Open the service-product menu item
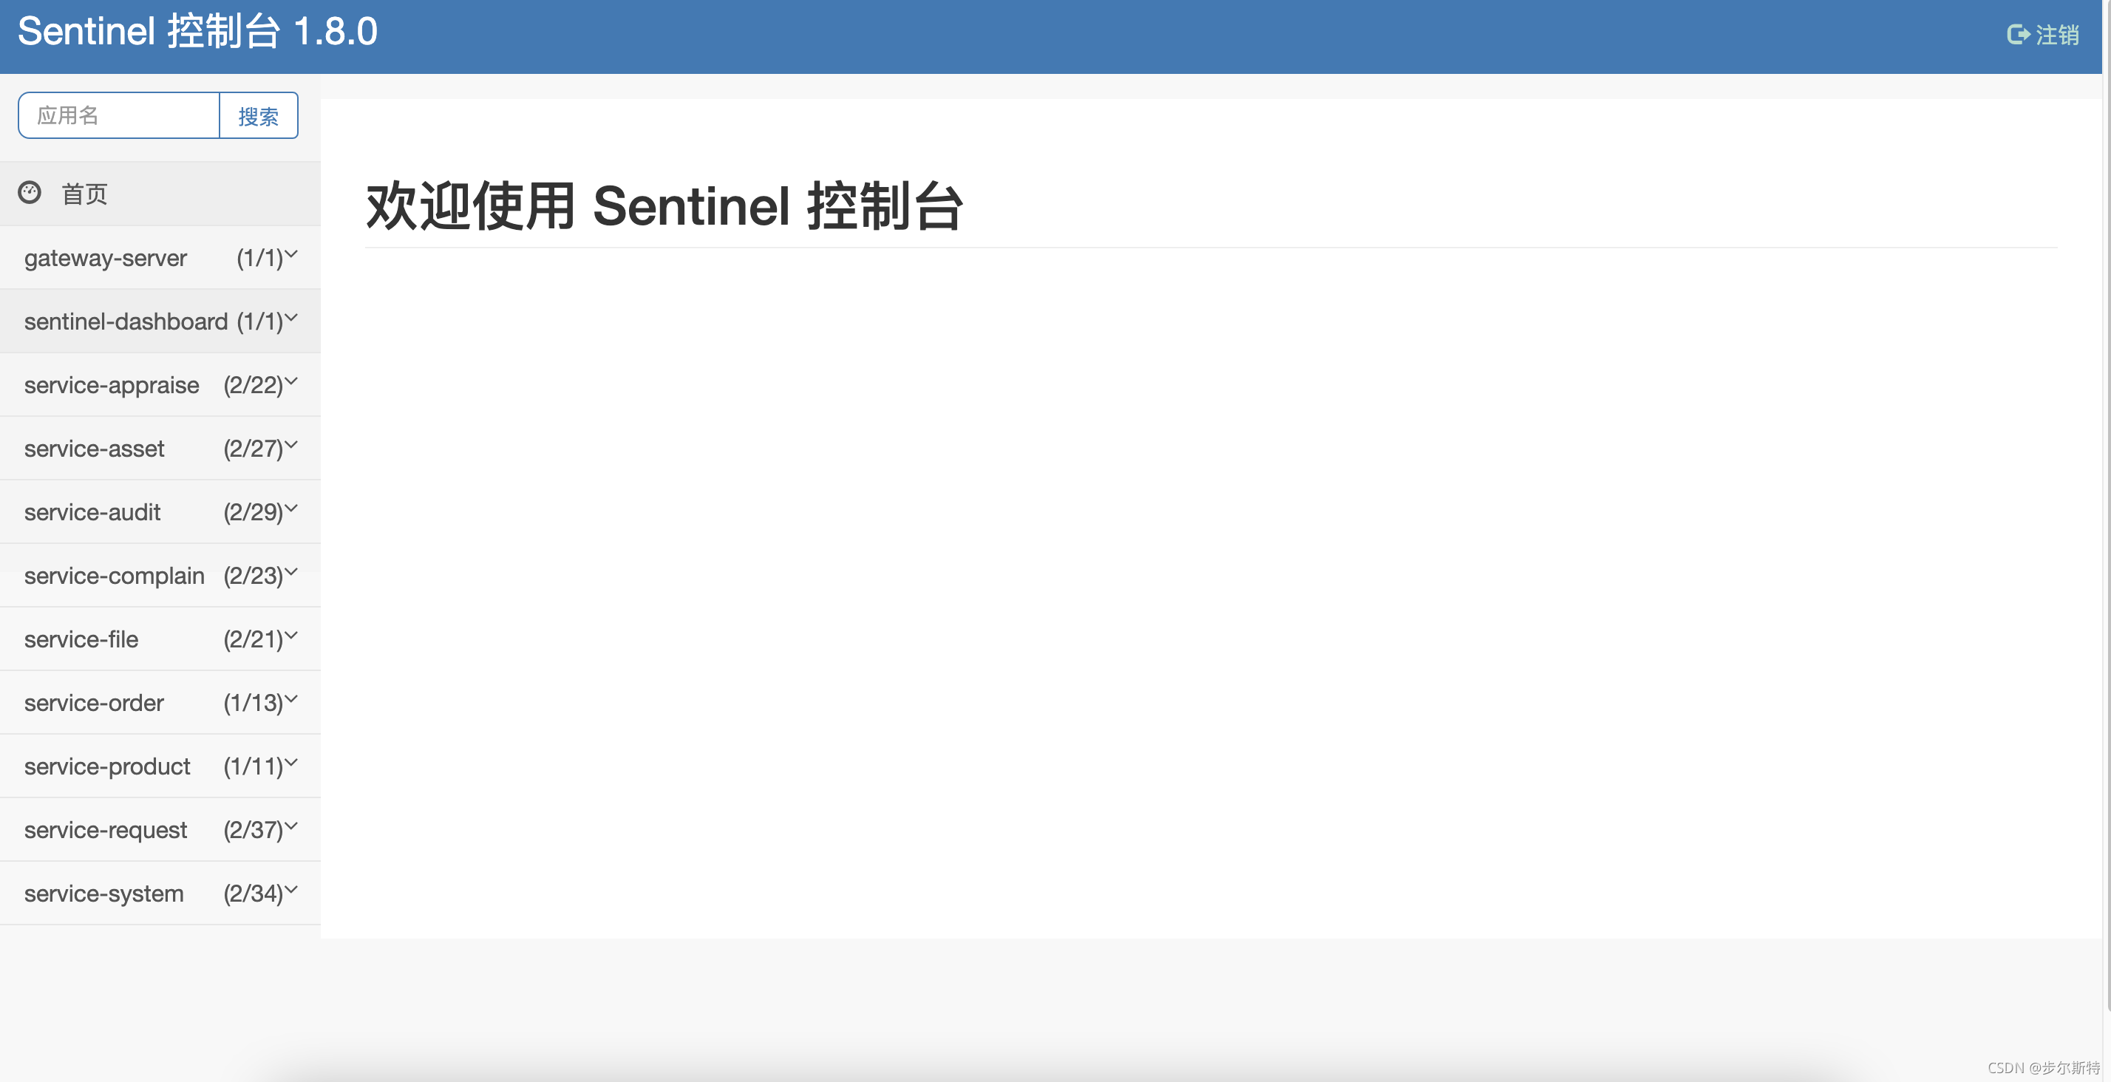The width and height of the screenshot is (2111, 1082). [107, 766]
